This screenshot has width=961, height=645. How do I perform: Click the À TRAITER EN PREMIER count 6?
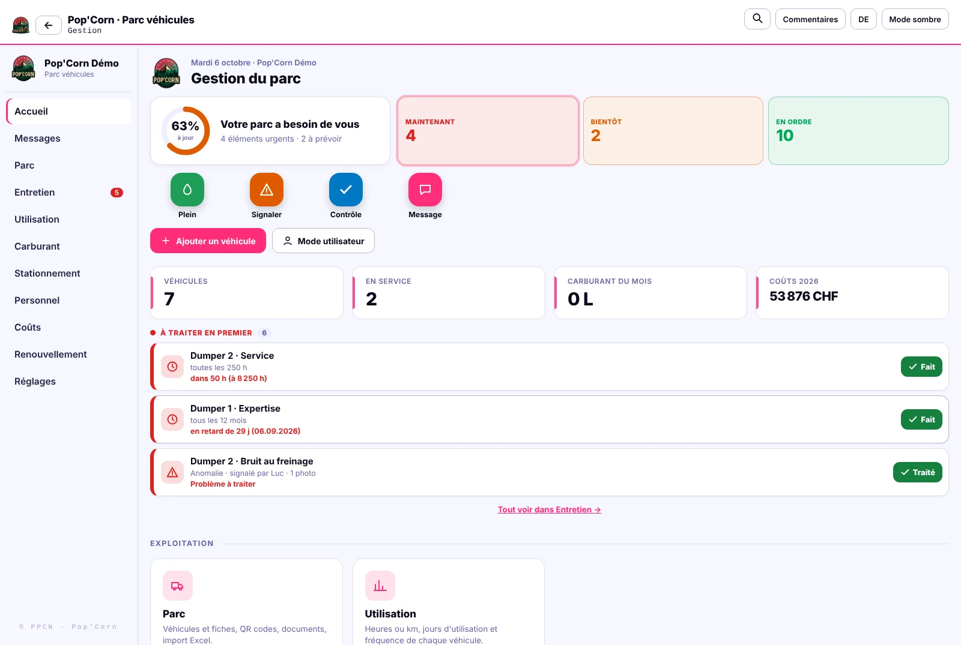coord(264,333)
